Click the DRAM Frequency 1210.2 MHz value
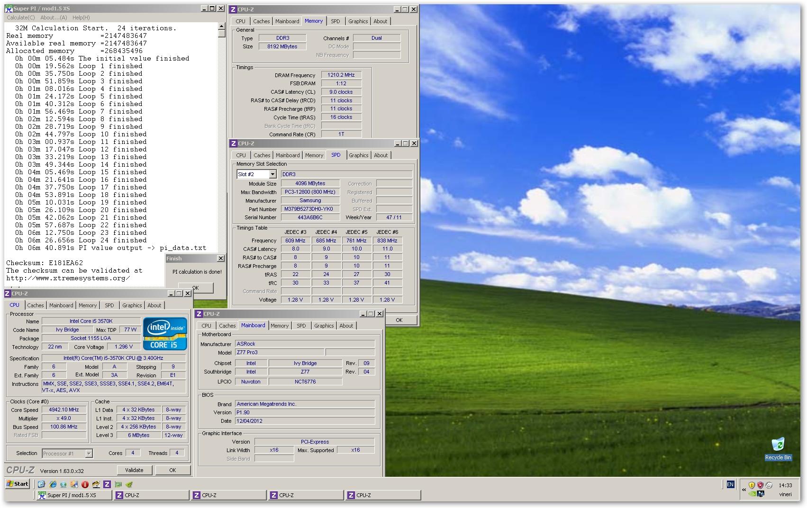This screenshot has height=508, width=807. pyautogui.click(x=341, y=75)
